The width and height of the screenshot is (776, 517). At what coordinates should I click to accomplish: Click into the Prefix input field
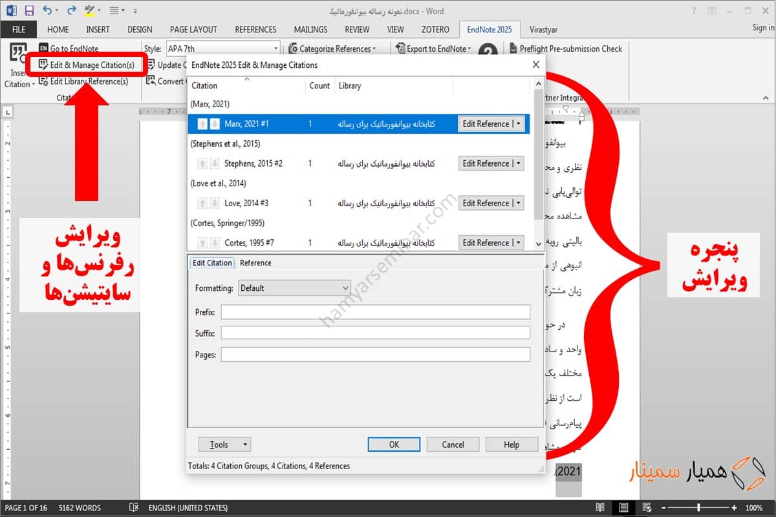tap(375, 312)
